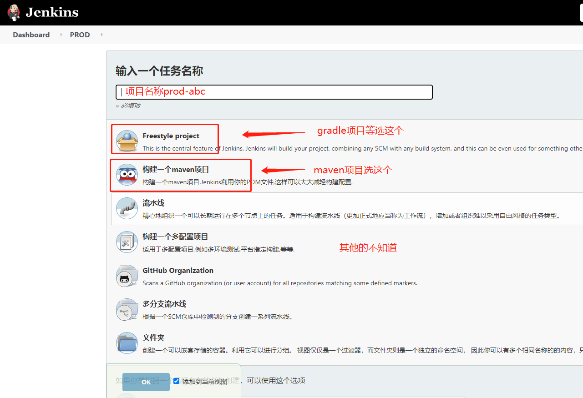Choose the GitHub Organization title

pos(178,270)
